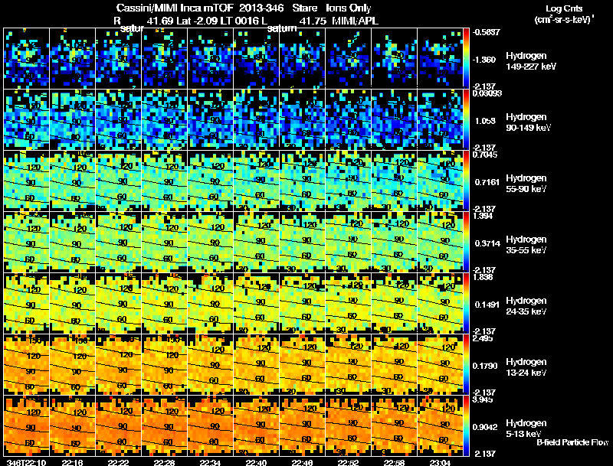Click the '22:46' time label
Image resolution: width=613 pixels, height=466 pixels.
(302, 463)
